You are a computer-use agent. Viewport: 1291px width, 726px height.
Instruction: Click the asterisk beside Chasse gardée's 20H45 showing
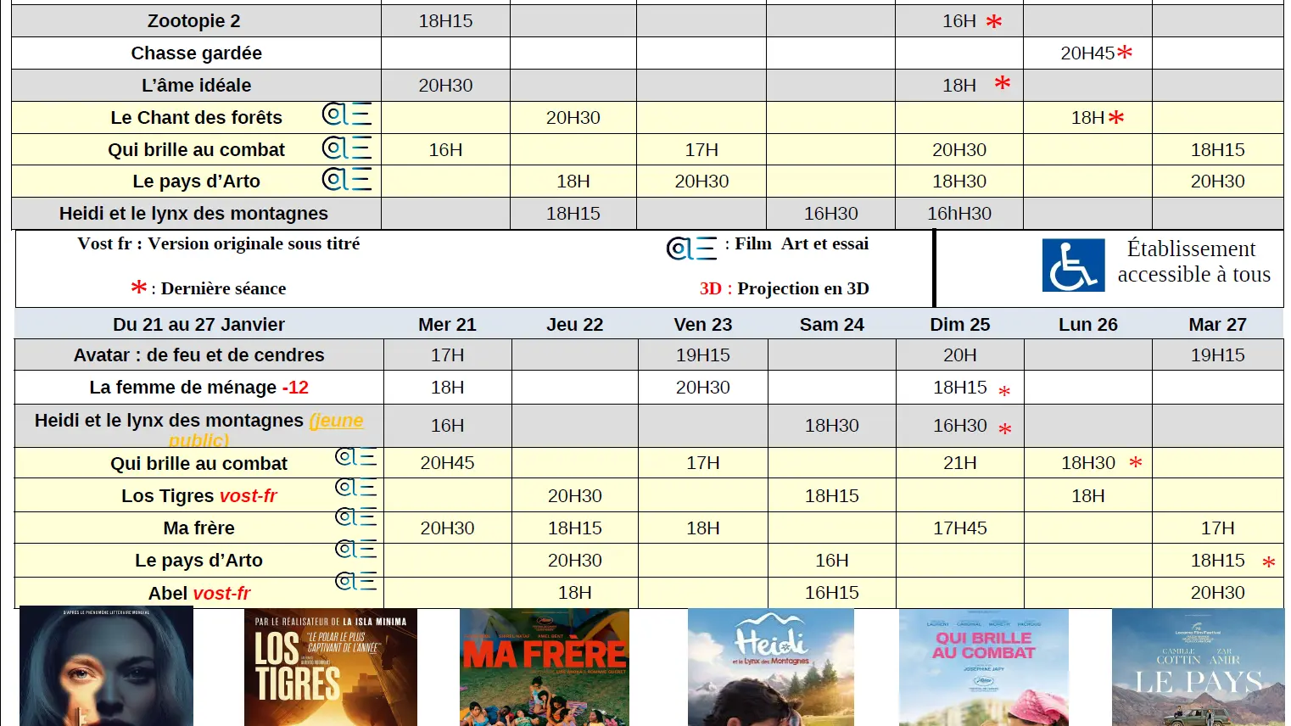(x=1123, y=52)
